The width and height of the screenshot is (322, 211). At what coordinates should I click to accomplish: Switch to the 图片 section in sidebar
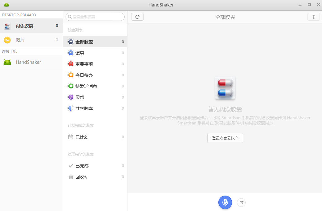[20, 40]
